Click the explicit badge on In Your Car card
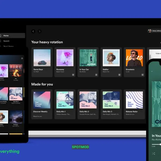The image size is (161, 161). tap(96, 75)
